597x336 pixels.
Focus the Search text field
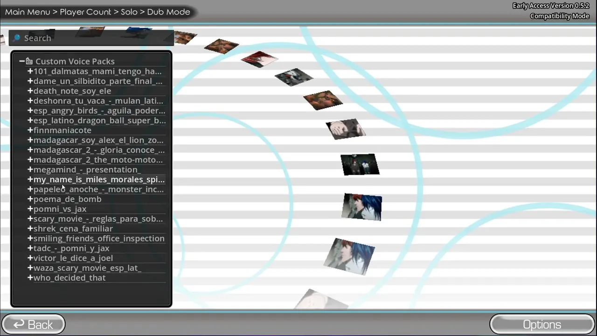click(91, 38)
